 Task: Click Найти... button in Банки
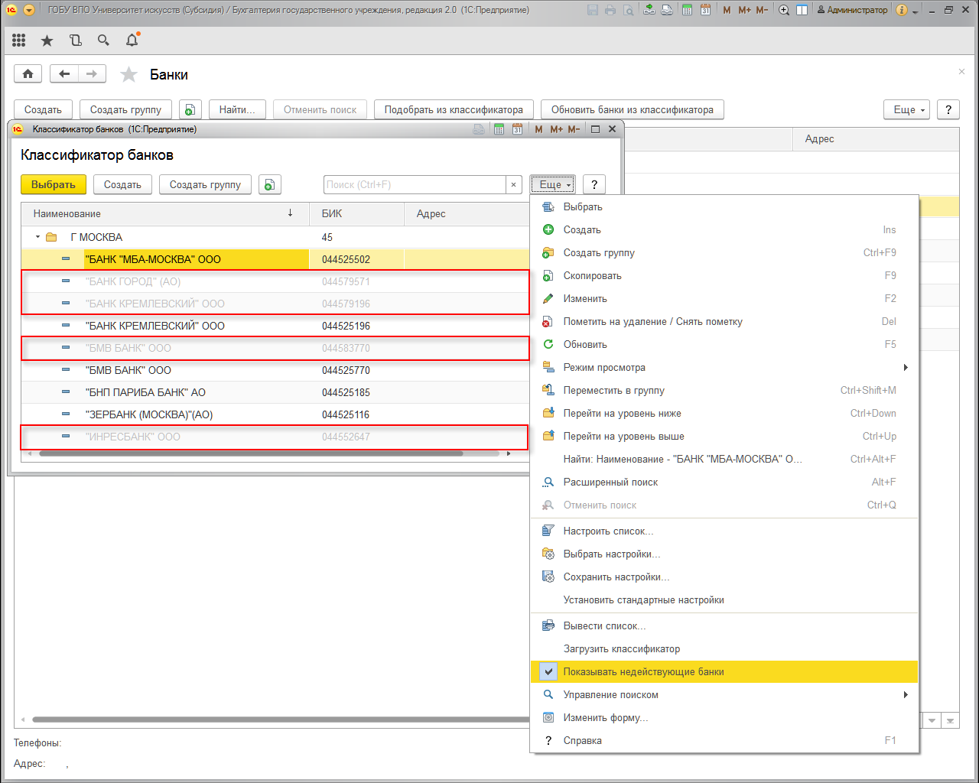[x=237, y=109]
